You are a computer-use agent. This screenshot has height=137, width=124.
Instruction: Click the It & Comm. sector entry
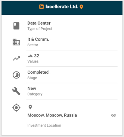tap(38, 39)
